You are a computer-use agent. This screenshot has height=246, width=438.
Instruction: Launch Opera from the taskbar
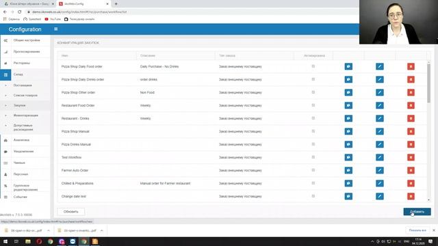point(39,241)
